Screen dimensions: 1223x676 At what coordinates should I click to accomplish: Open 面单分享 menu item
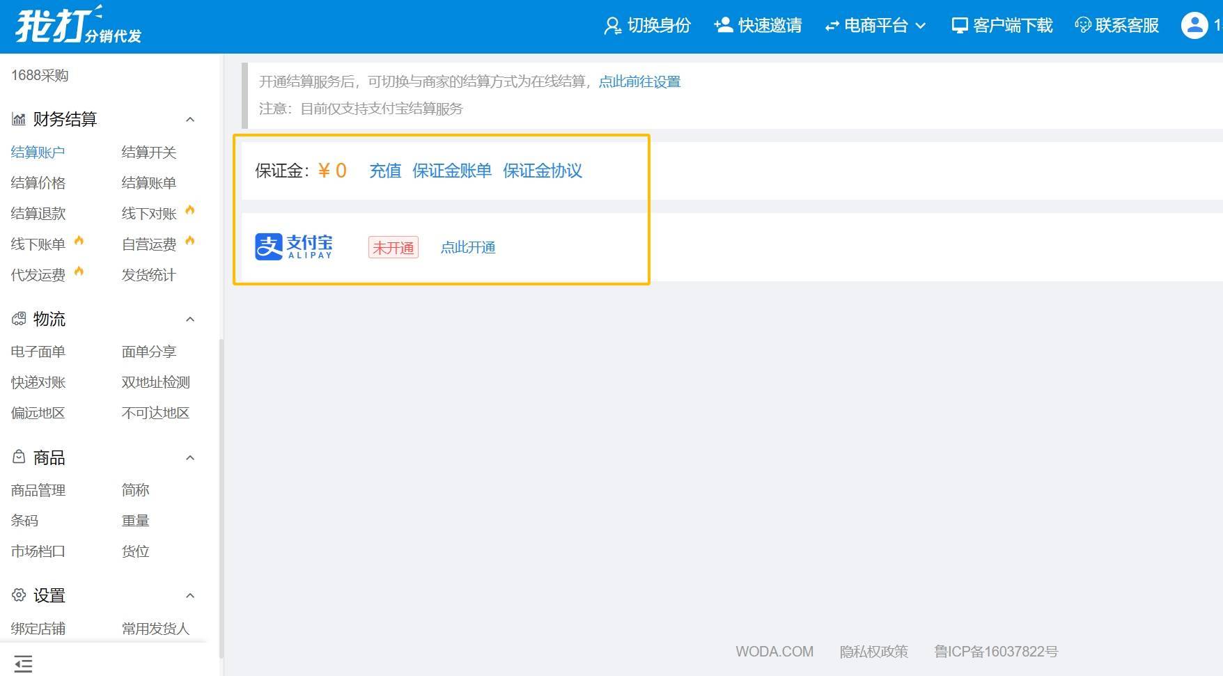tap(149, 352)
